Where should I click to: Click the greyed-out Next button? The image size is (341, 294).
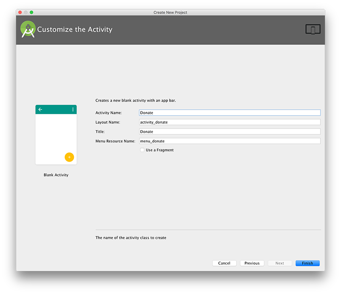(x=280, y=263)
